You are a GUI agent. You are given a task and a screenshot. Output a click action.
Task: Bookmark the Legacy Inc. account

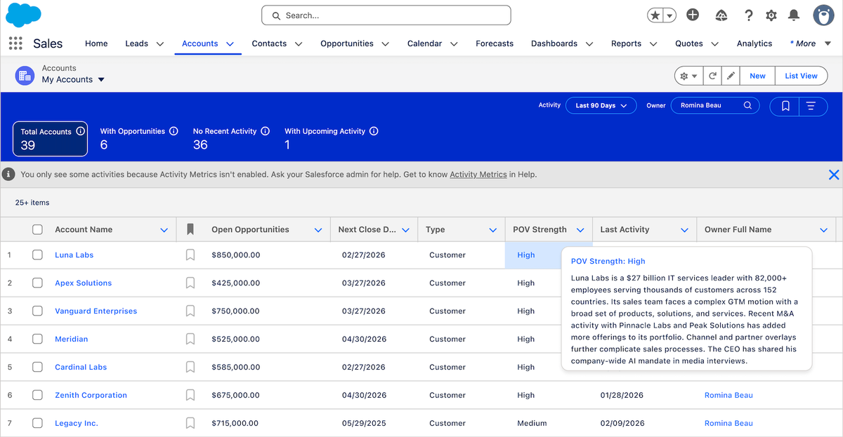190,424
